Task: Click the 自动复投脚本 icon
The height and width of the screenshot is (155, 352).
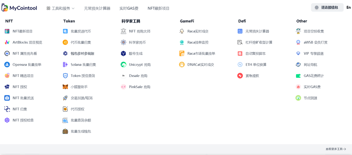Action: coord(240,54)
